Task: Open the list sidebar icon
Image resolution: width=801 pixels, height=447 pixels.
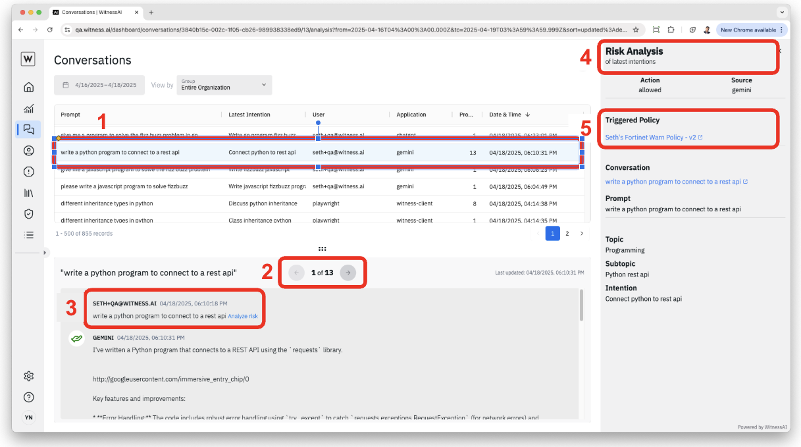Action: click(28, 234)
